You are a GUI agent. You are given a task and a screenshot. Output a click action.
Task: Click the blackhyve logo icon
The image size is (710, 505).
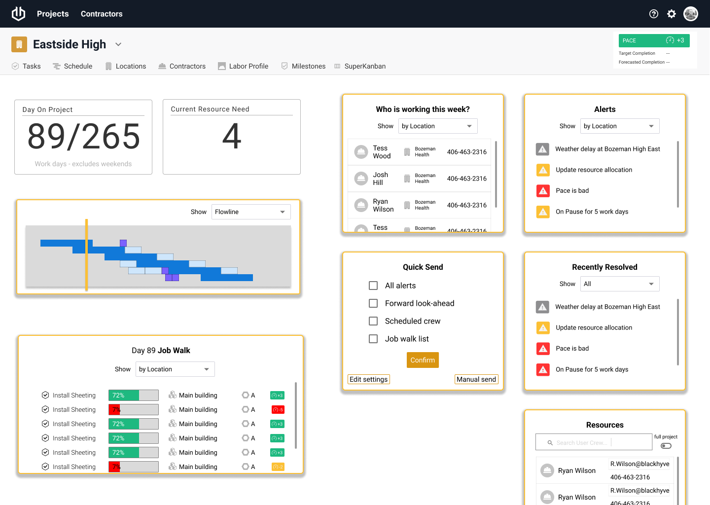click(18, 14)
